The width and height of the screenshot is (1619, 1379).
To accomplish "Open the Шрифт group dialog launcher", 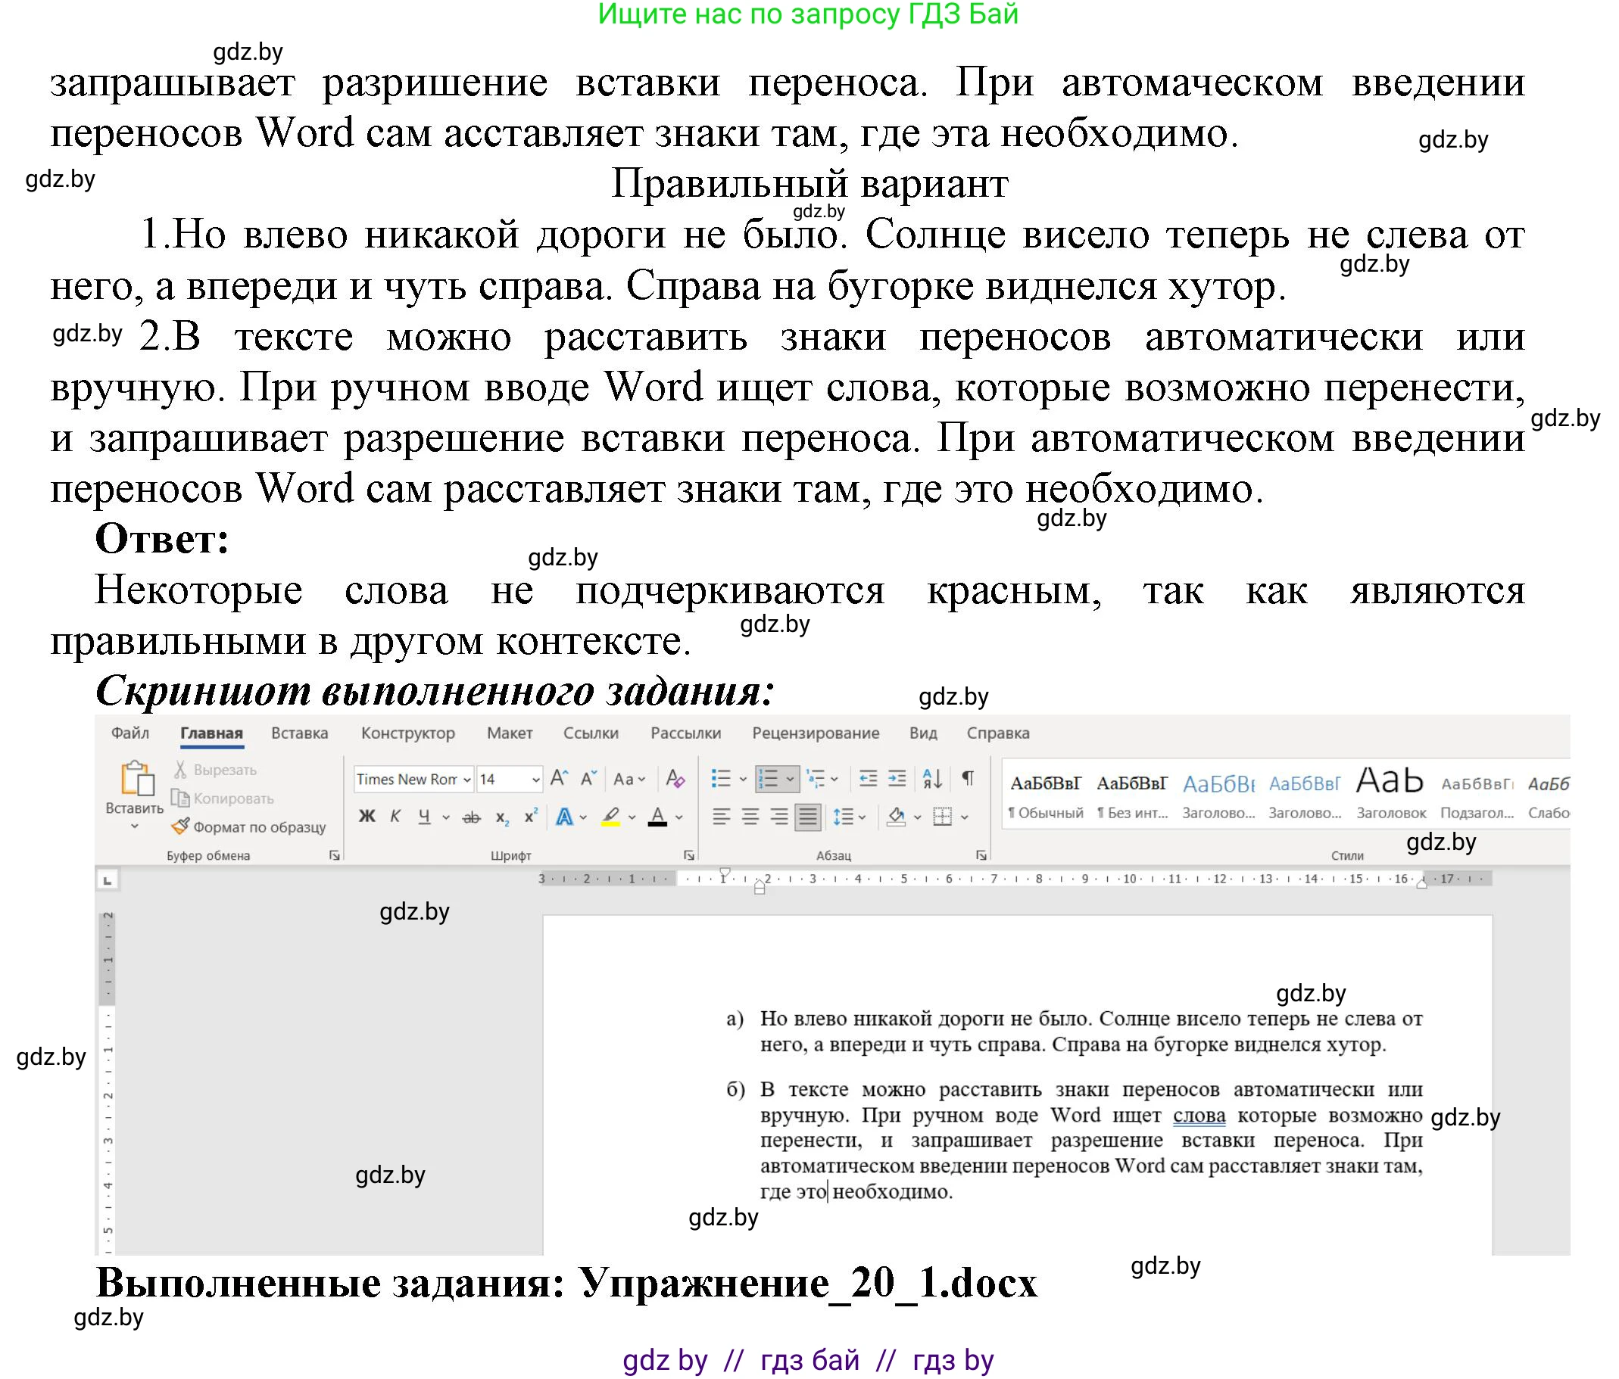I will (689, 856).
